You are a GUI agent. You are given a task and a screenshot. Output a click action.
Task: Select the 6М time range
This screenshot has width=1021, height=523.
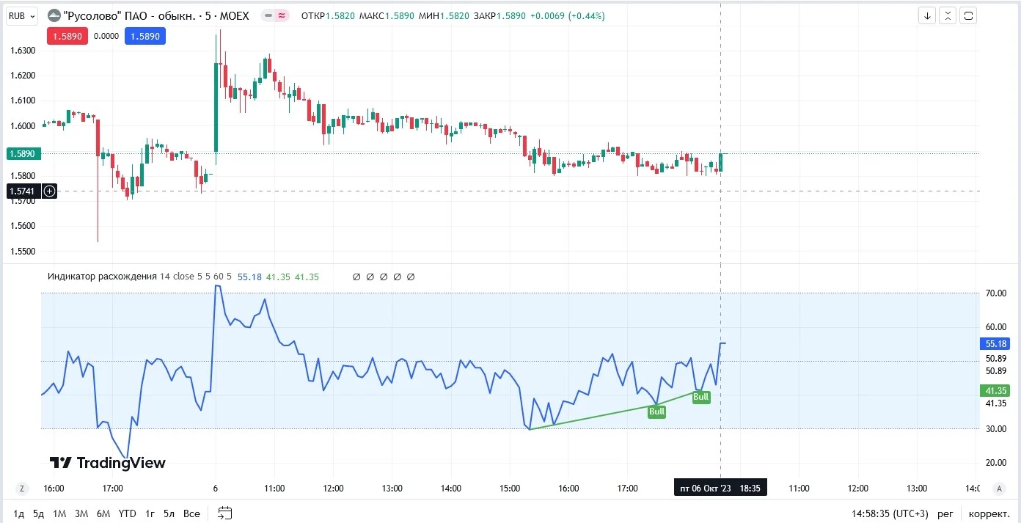pyautogui.click(x=103, y=513)
